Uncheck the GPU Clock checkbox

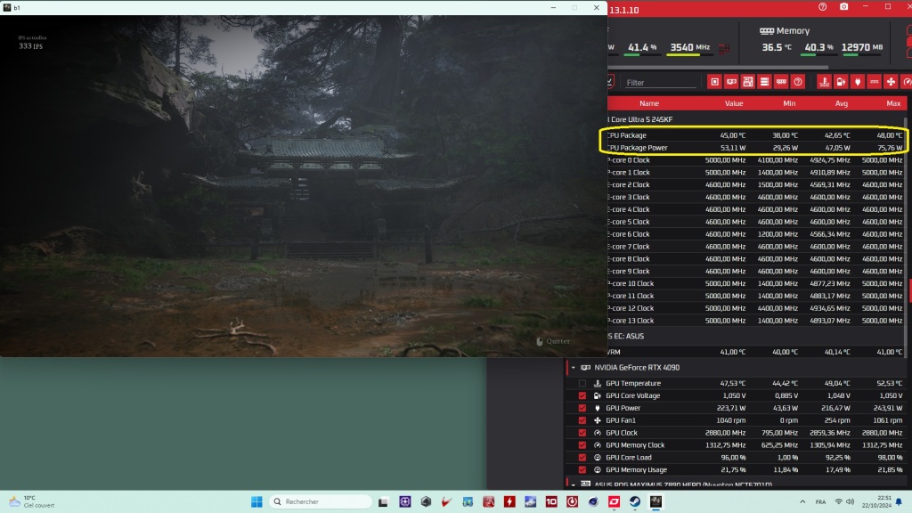pos(582,433)
